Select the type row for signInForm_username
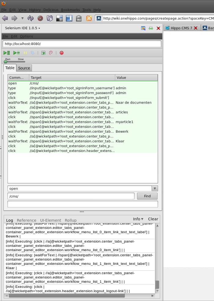Viewport: 214px width, 301px height. click(x=83, y=88)
